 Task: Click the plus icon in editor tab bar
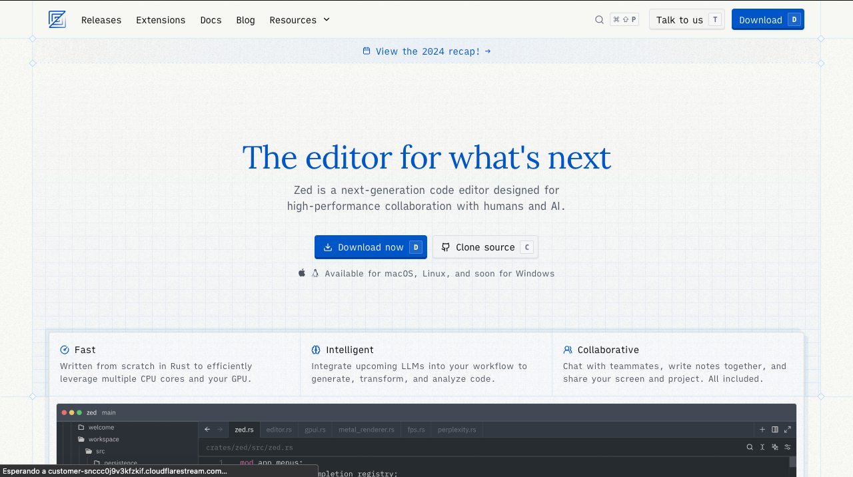click(x=762, y=430)
